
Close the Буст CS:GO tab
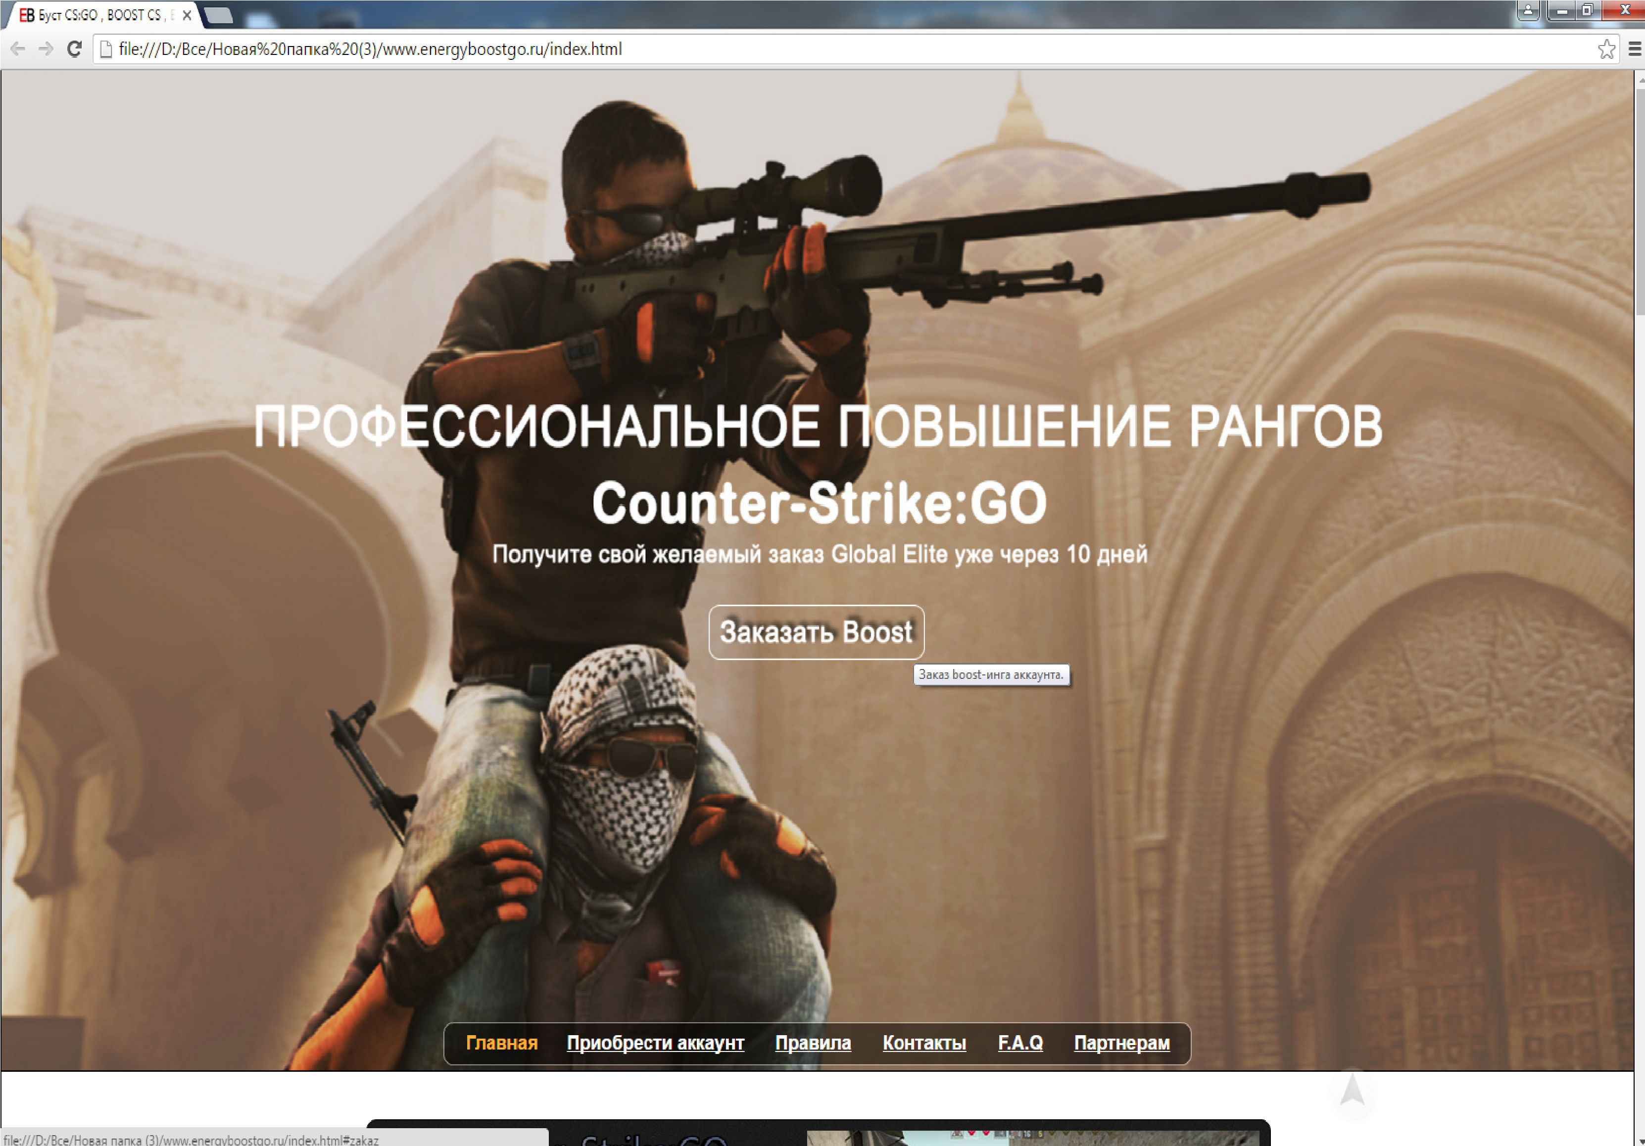[x=187, y=15]
